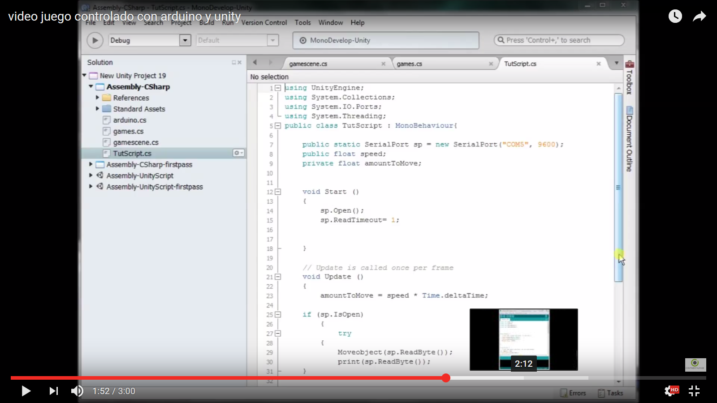Open the Errors pad
This screenshot has width=717, height=403.
click(x=573, y=393)
